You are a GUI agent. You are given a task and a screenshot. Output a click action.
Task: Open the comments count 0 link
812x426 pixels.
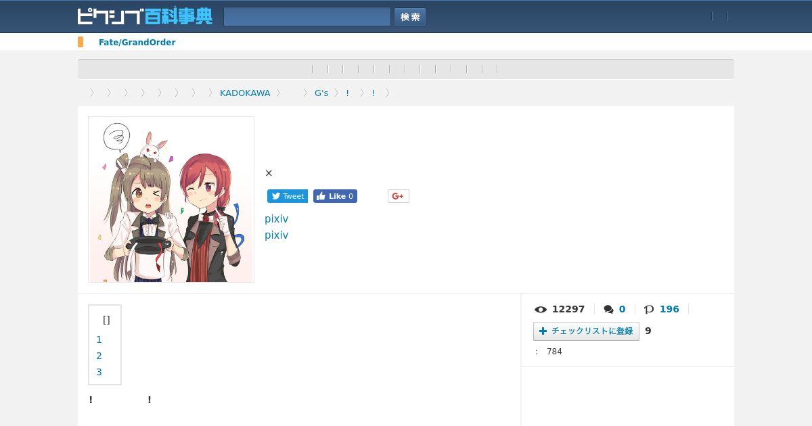click(622, 309)
